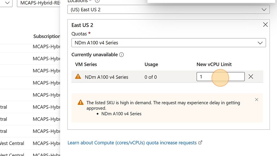Expand the Quotas dropdown NDm A100 v4 Series
277x156 pixels.
pyautogui.click(x=168, y=43)
